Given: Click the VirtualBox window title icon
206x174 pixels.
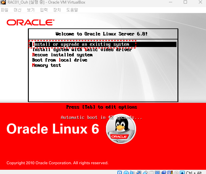Looking at the screenshot, I should click(3, 2).
